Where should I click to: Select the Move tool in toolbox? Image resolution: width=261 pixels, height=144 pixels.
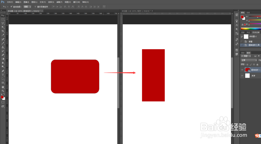tap(3, 15)
